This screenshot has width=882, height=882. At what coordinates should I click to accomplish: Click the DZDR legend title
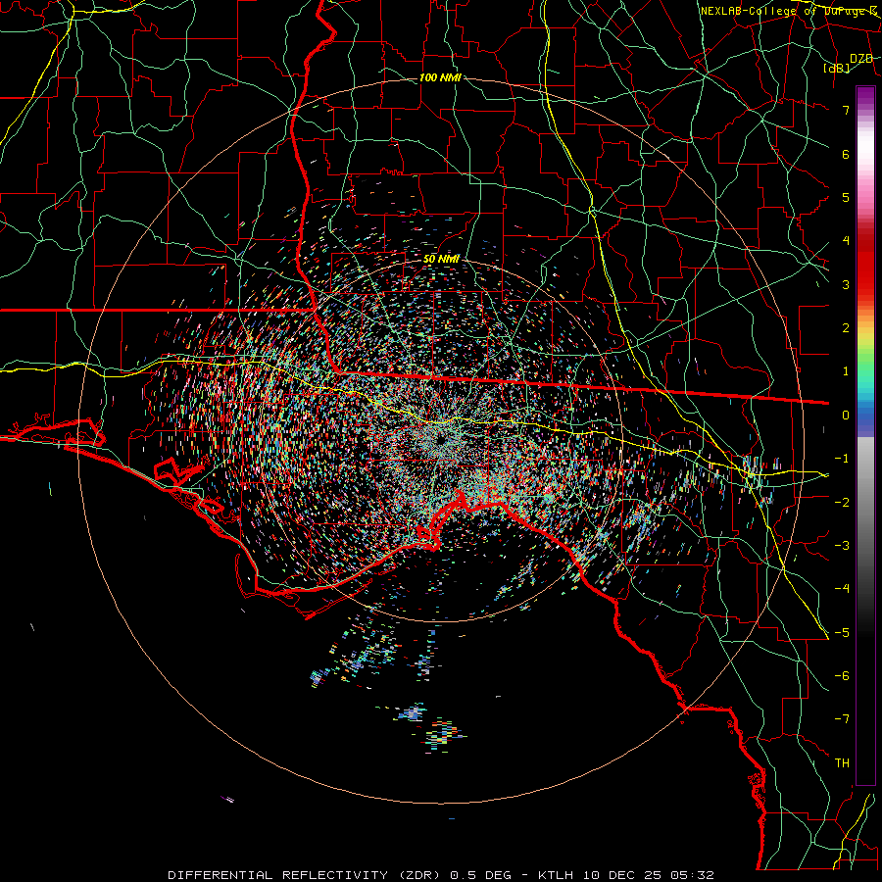pos(860,59)
